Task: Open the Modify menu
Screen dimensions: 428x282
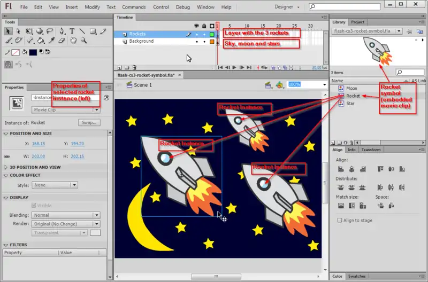Action: click(92, 7)
